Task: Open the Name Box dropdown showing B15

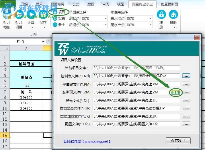Action: click(43, 42)
